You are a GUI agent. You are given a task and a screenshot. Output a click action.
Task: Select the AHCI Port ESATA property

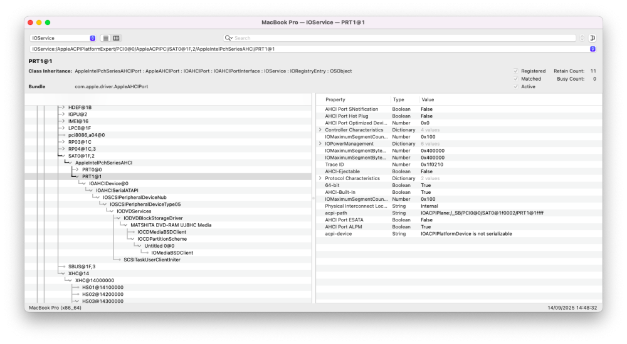pos(459,220)
